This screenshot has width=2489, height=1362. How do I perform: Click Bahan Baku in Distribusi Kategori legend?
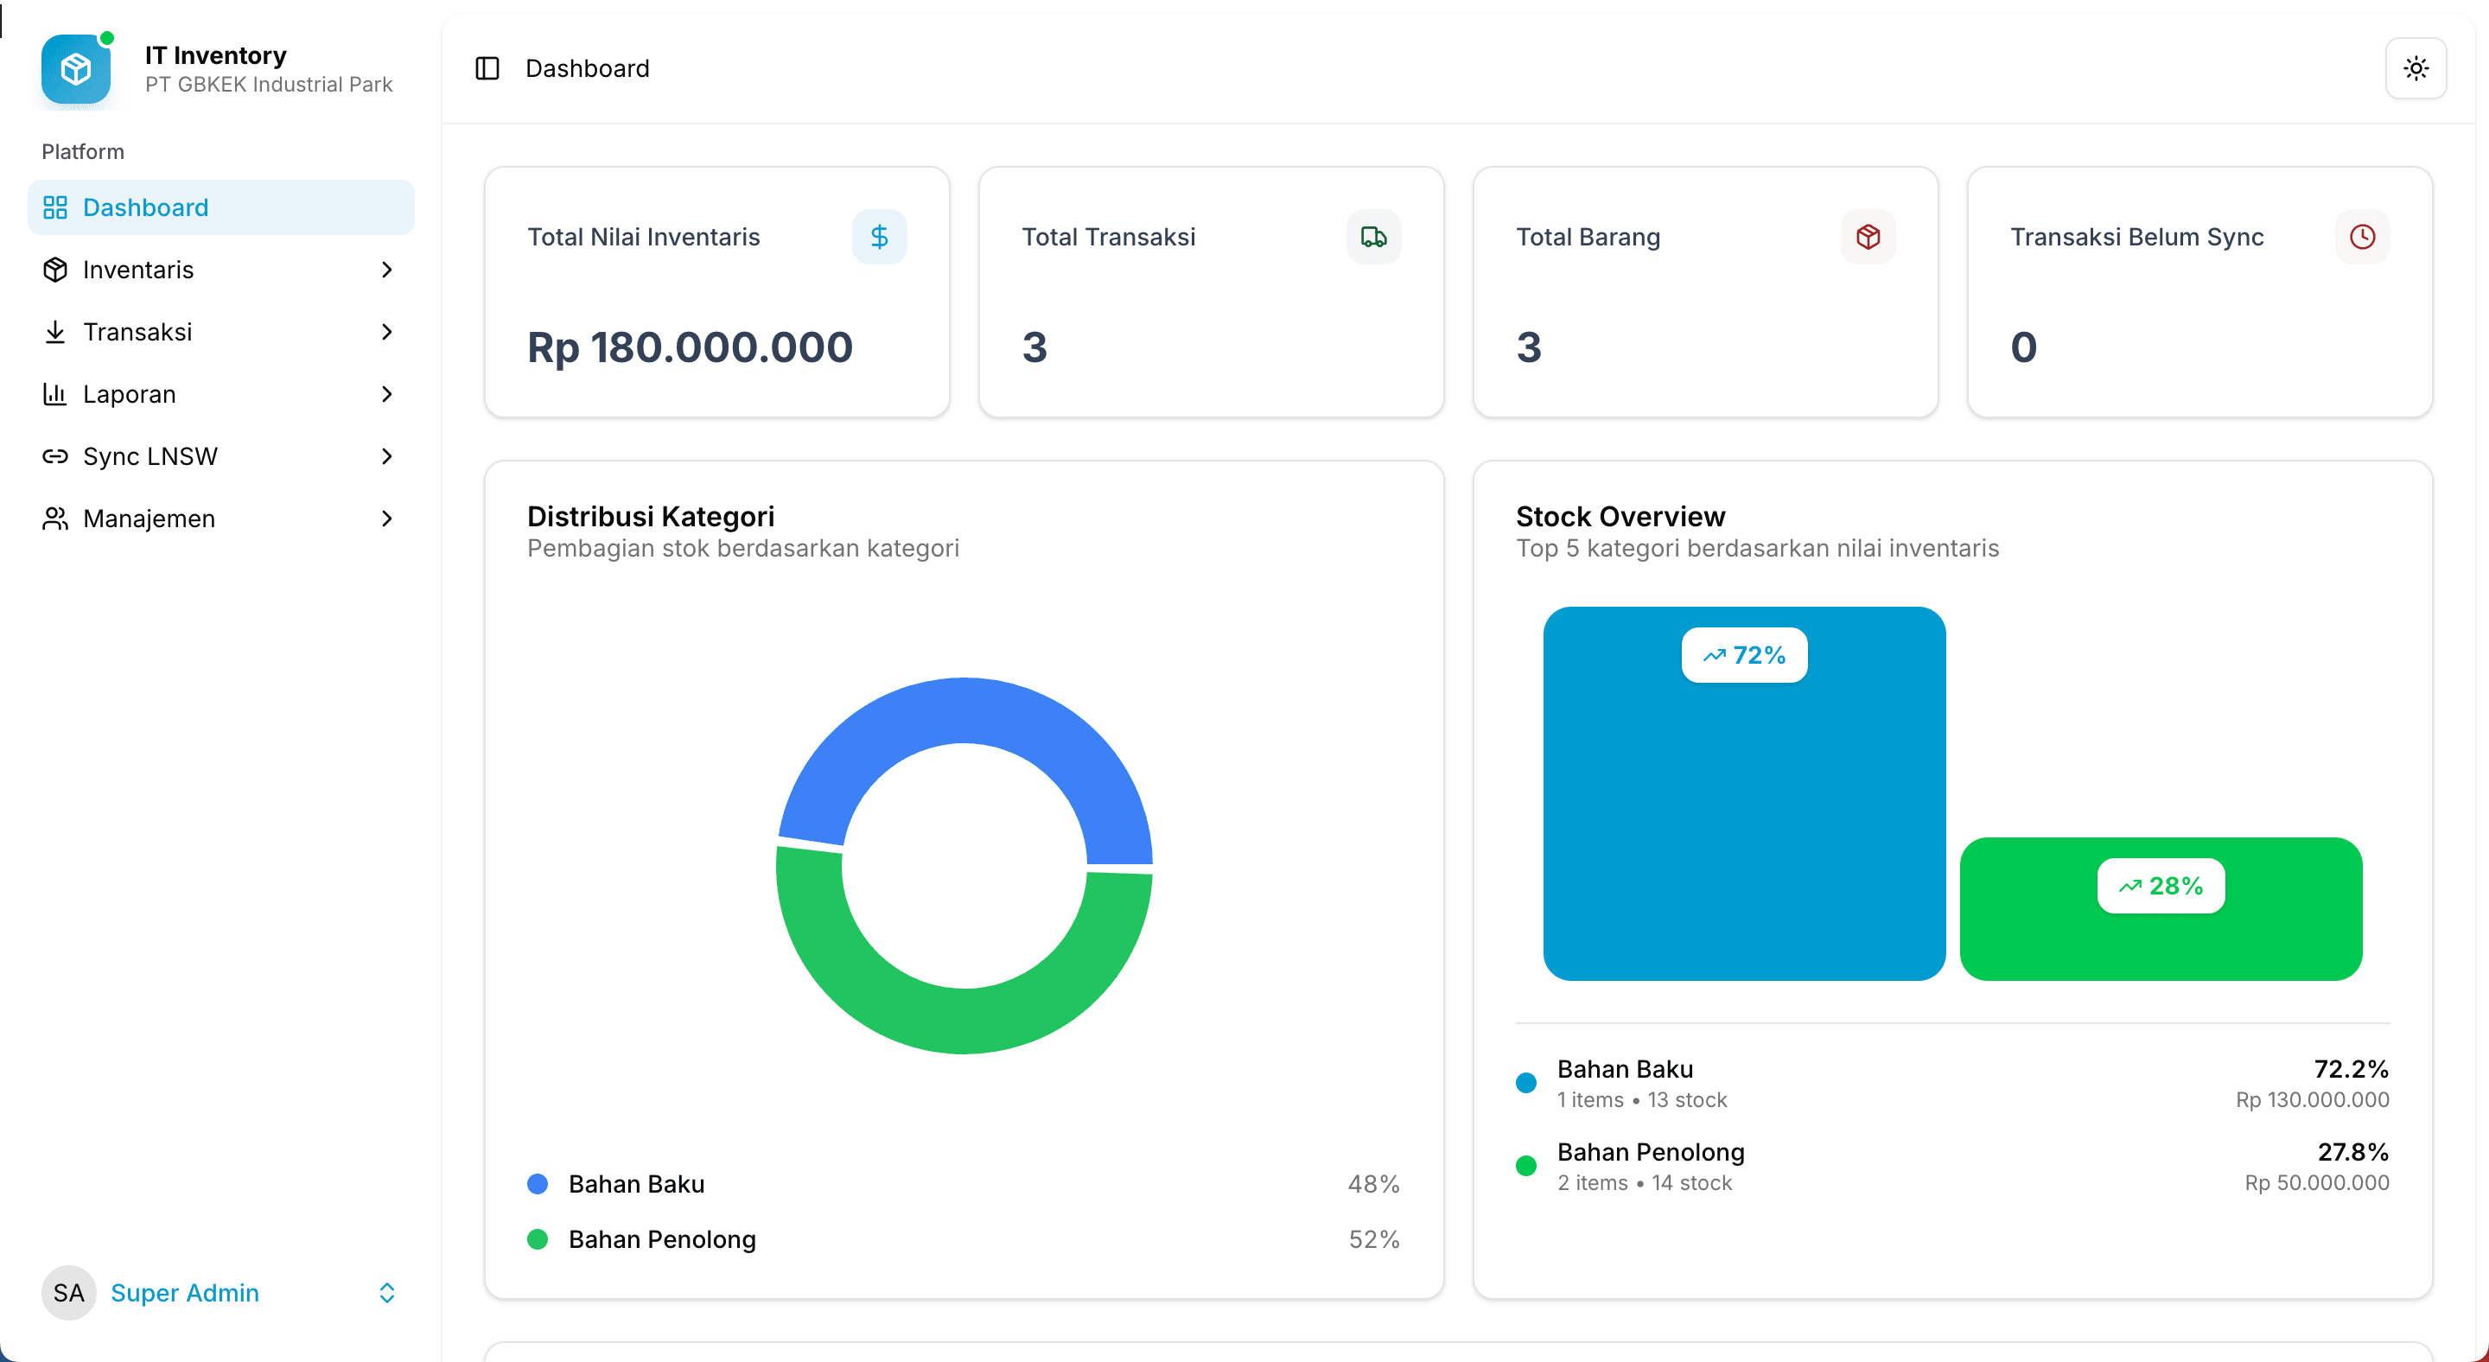[x=636, y=1183]
